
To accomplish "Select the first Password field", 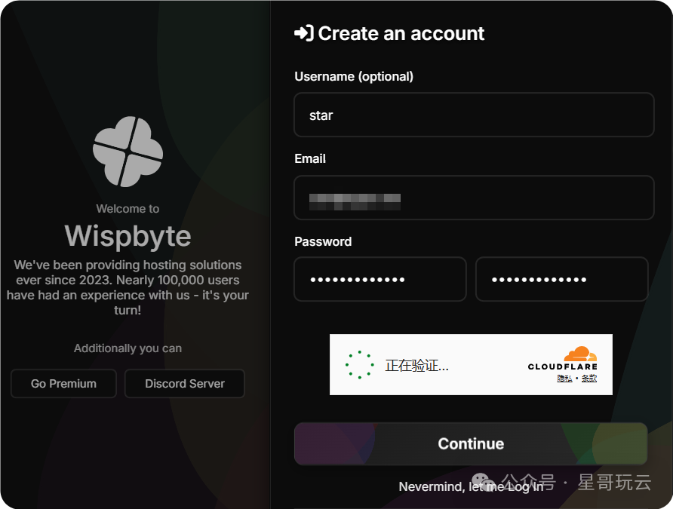I will pos(380,280).
